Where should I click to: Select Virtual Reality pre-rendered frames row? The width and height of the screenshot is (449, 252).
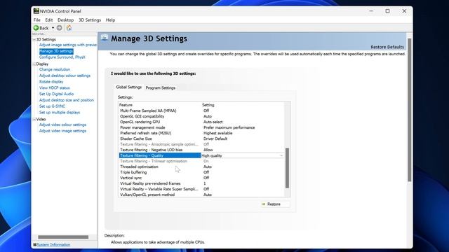pos(202,183)
